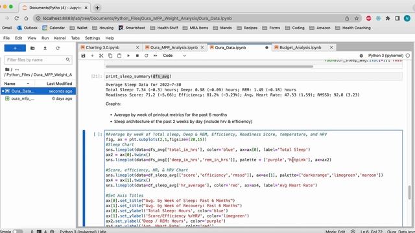415x233 pixels.
Task: Open the File menu in JupyterLab
Action: (6, 38)
